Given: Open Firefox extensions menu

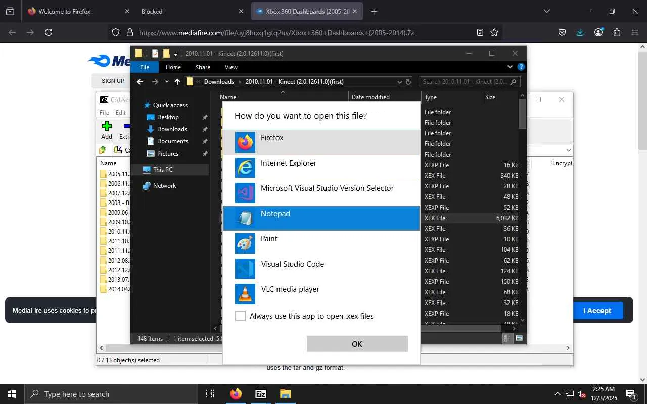Looking at the screenshot, I should coord(617,32).
